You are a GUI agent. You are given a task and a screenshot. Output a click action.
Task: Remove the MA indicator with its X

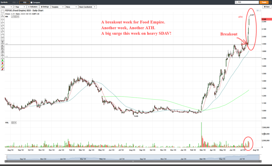pos(18,17)
